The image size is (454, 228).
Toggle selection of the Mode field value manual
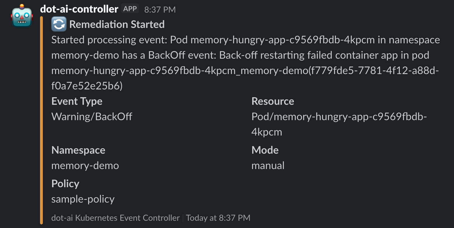(x=268, y=165)
